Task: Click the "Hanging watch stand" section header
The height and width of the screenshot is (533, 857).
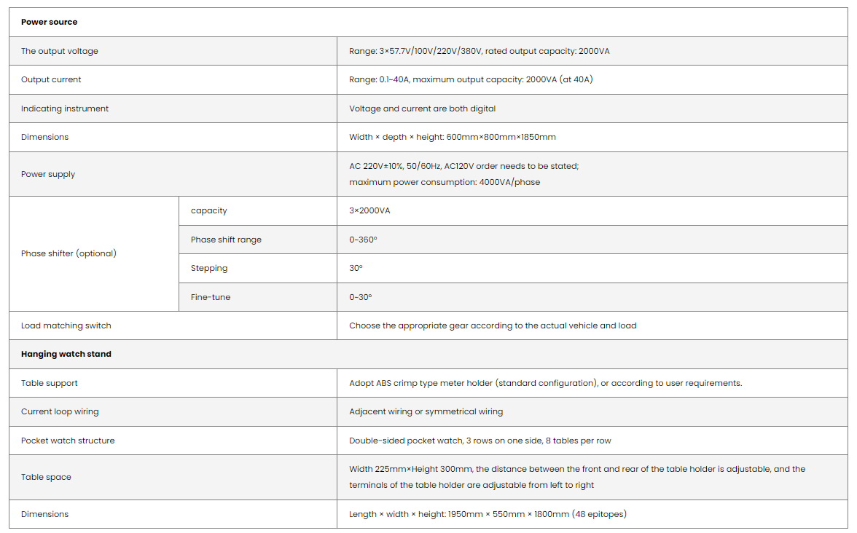Action: 66,354
